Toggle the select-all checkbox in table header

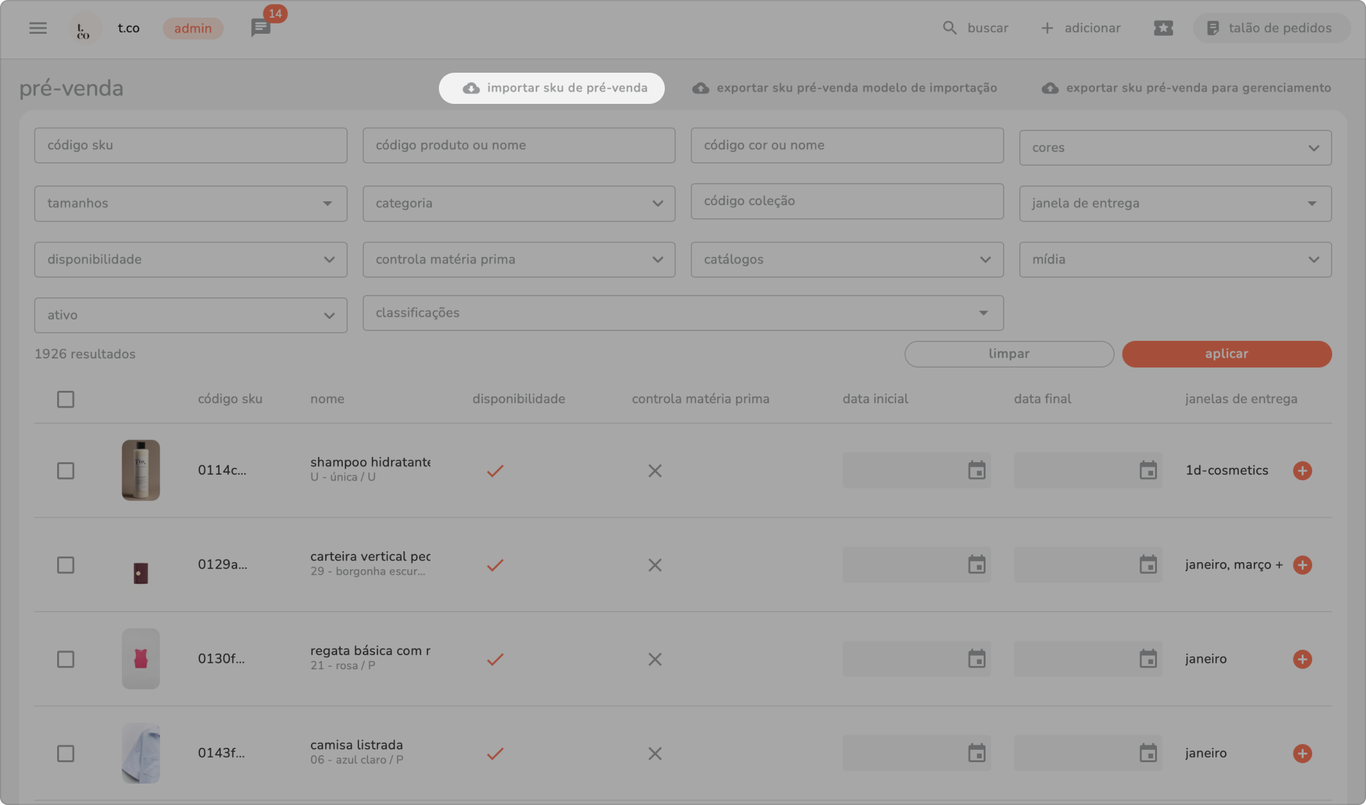pos(66,399)
